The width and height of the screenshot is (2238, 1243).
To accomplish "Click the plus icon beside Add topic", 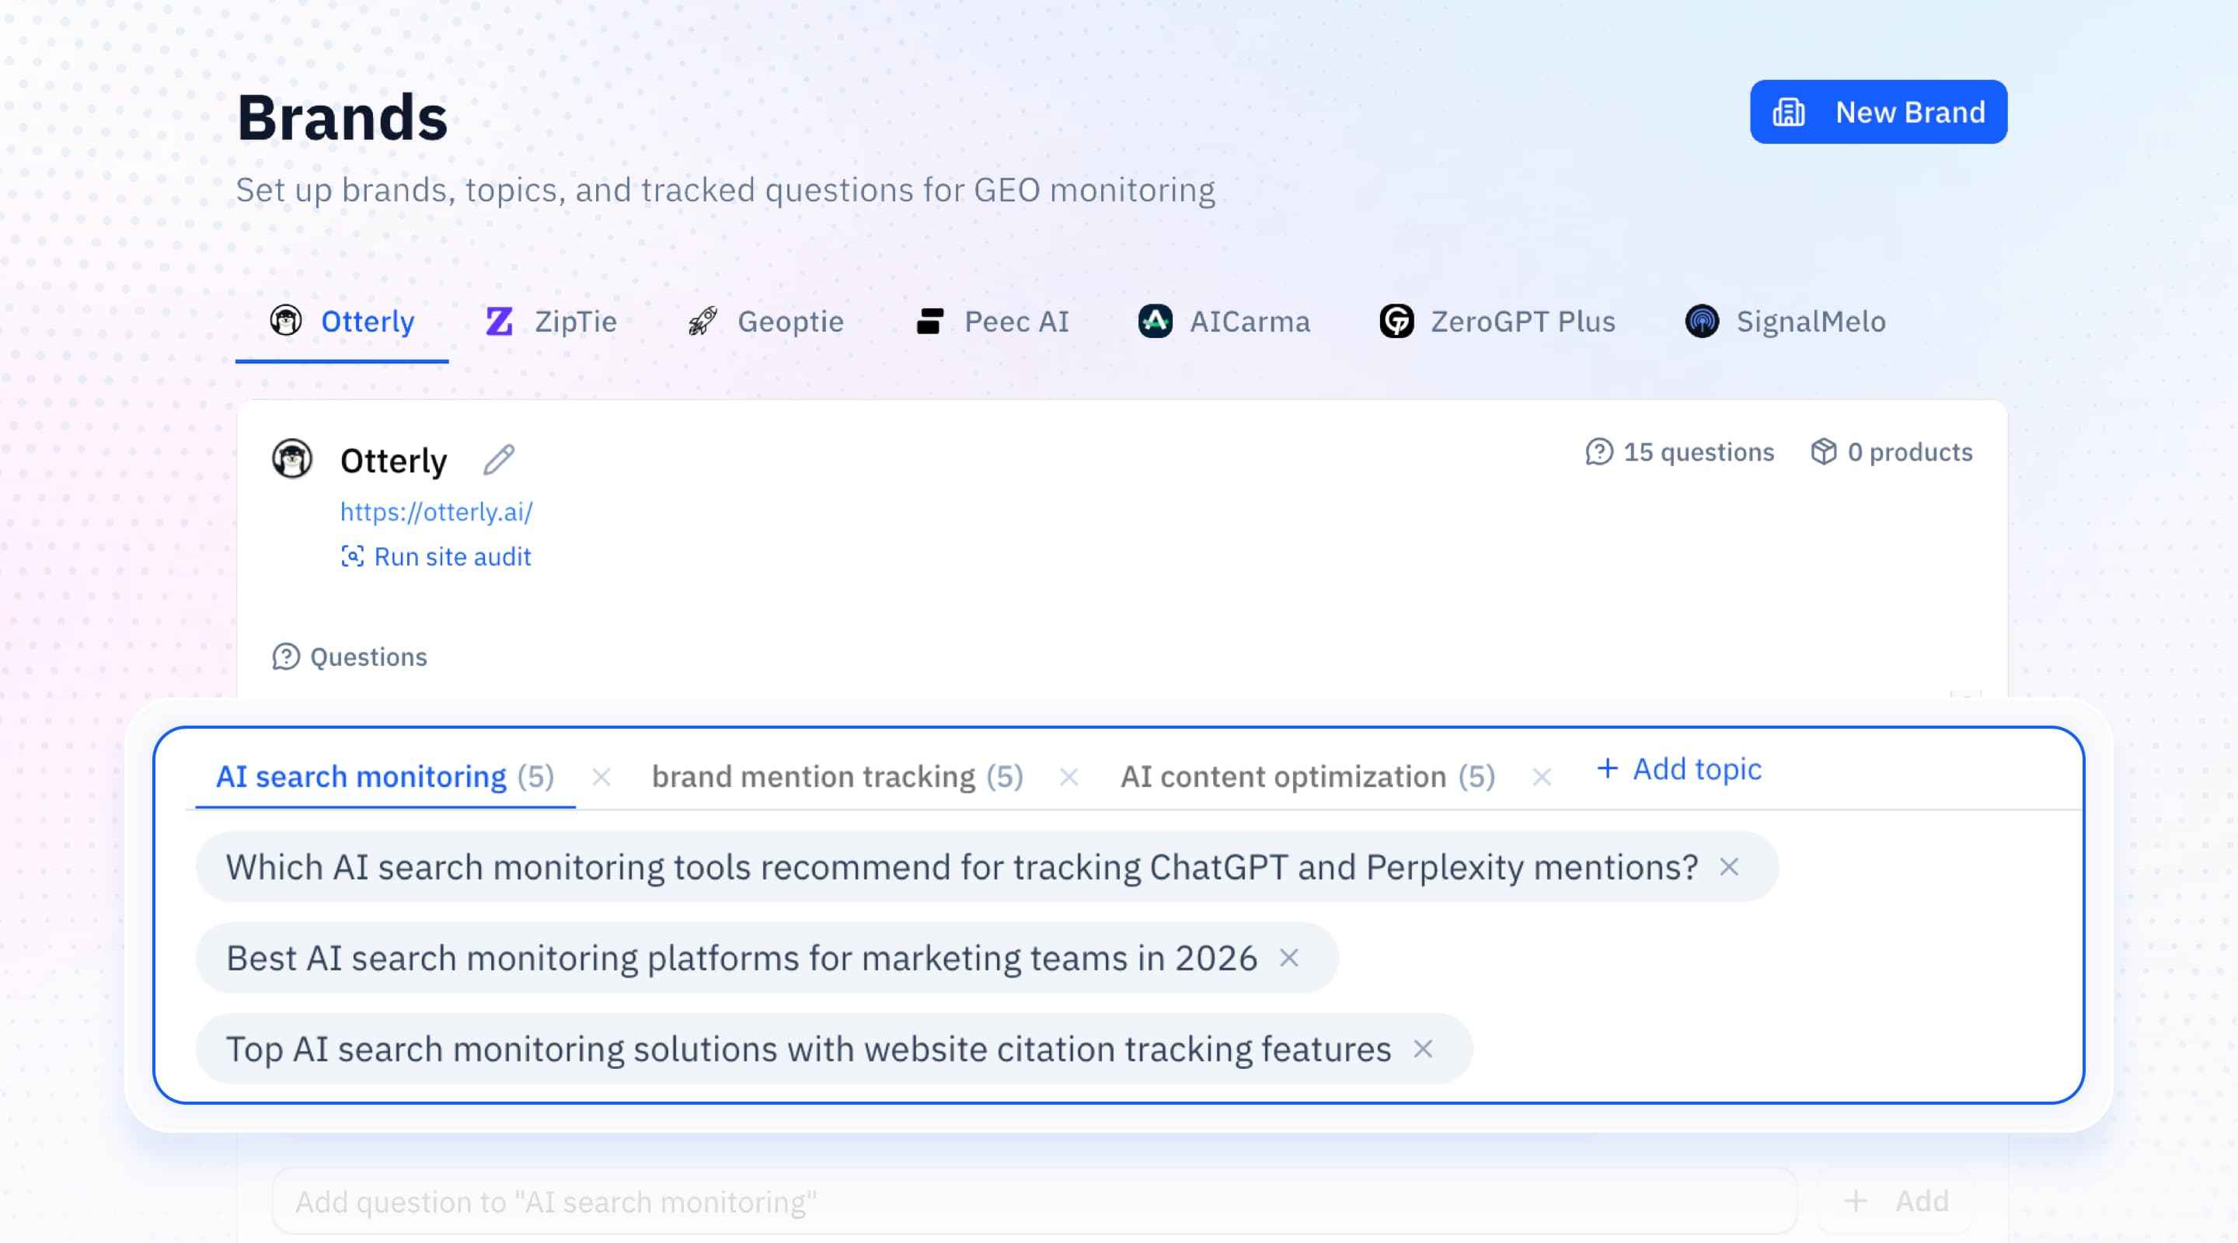I will click(1607, 768).
